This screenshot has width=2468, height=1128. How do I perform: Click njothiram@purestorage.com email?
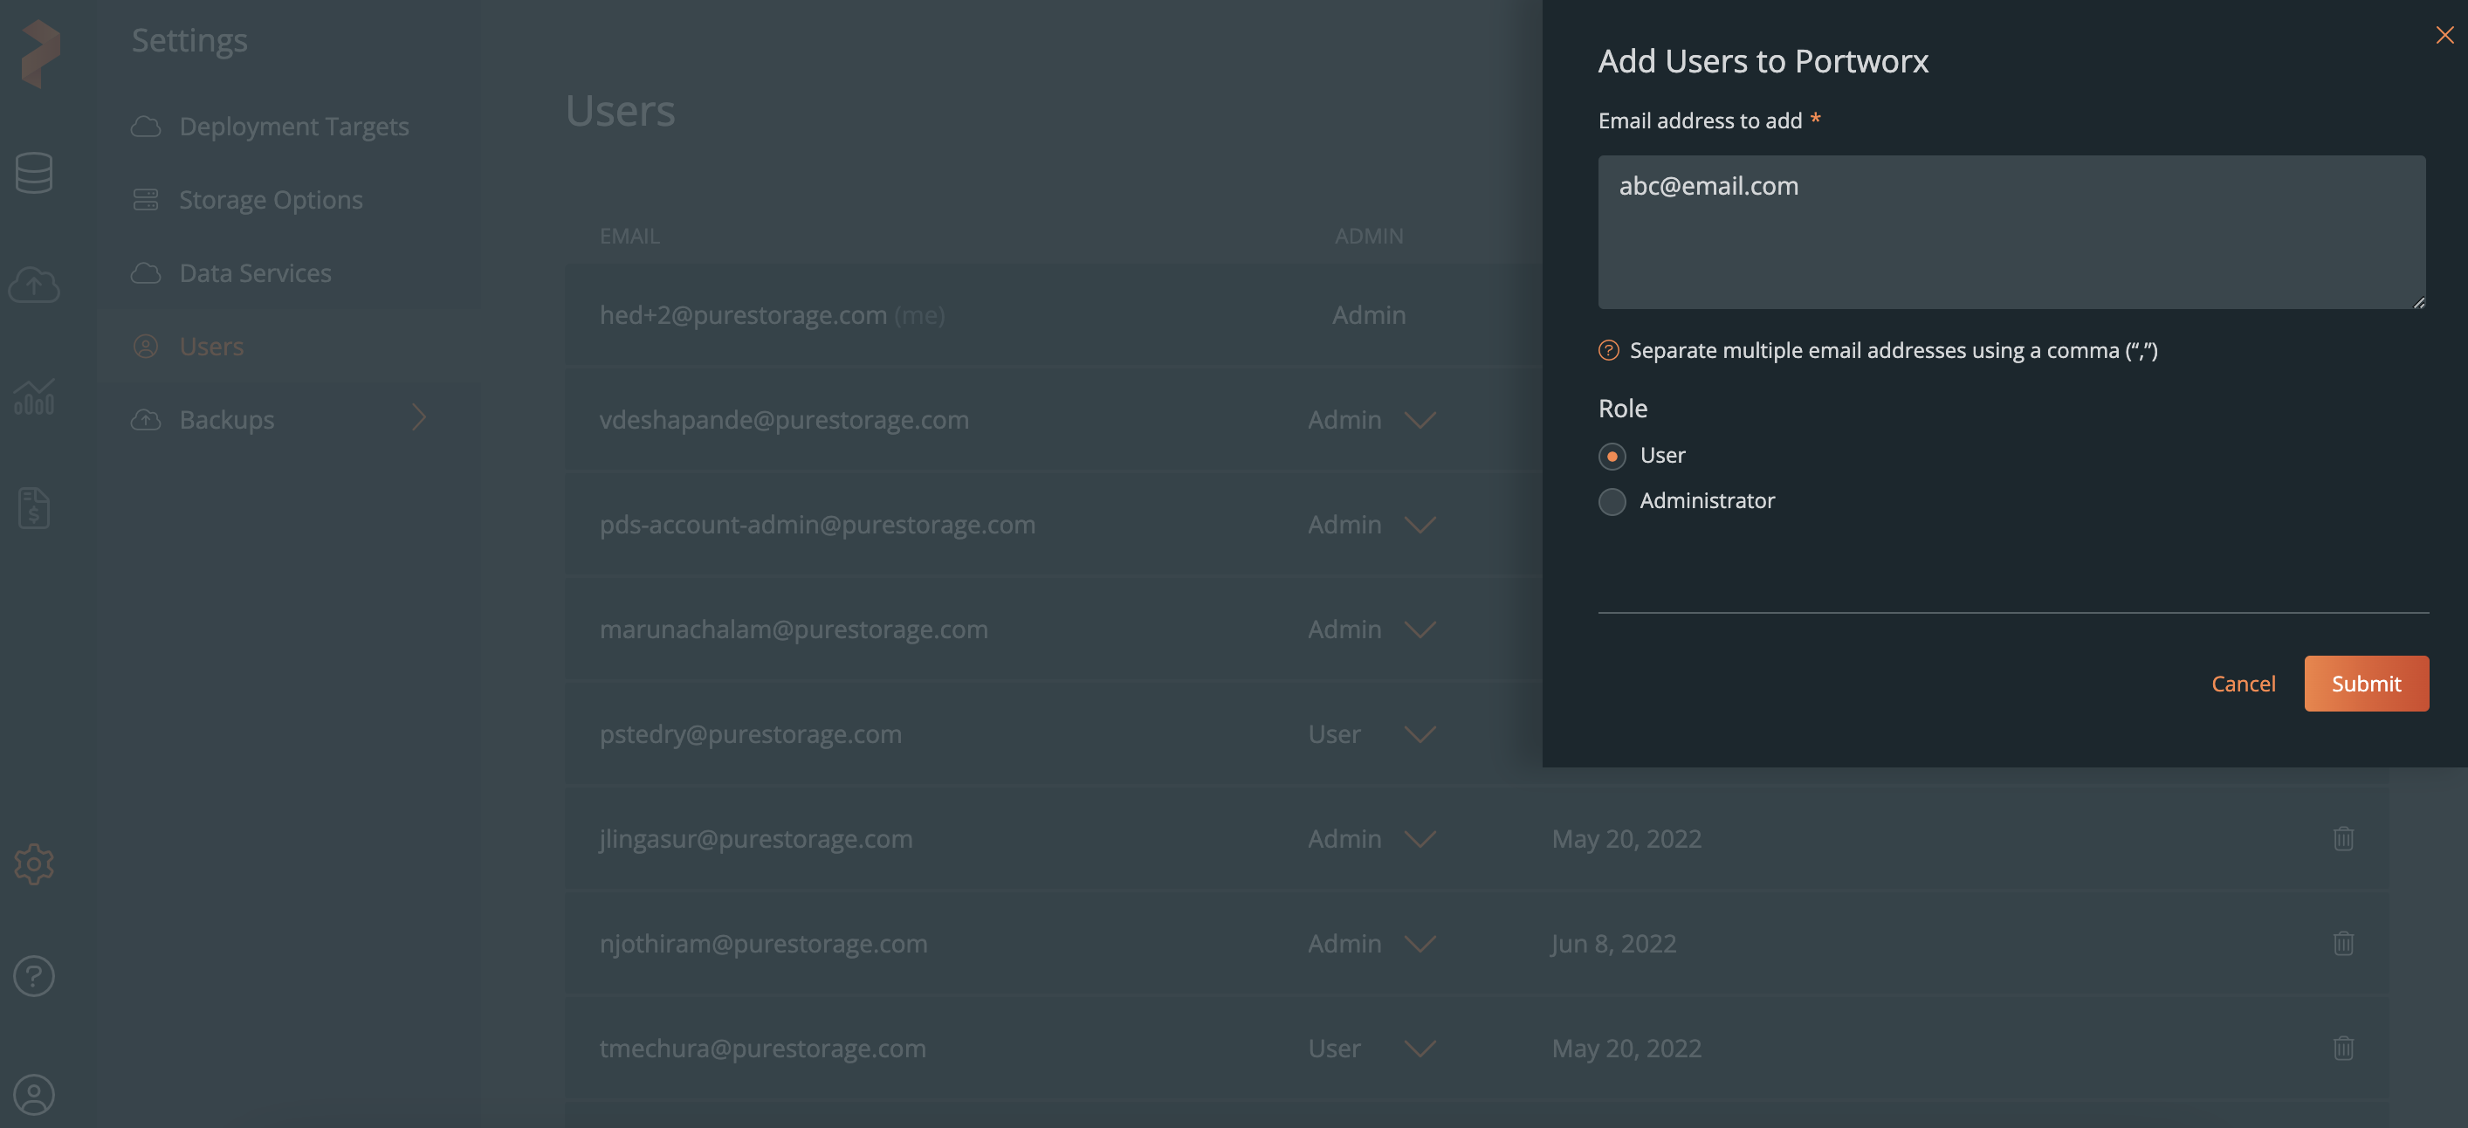764,943
